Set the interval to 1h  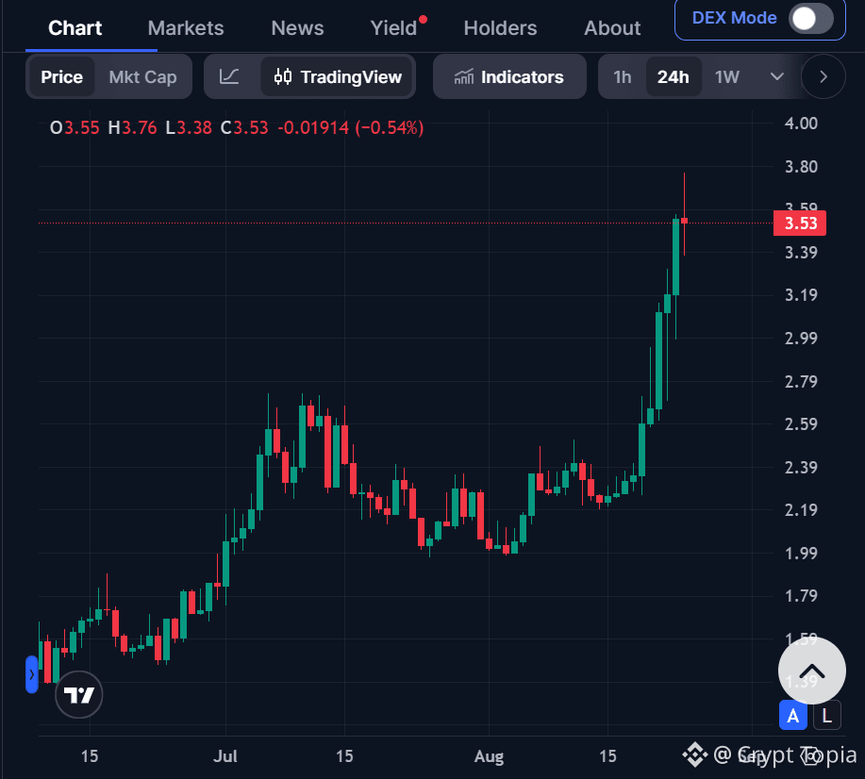(623, 76)
